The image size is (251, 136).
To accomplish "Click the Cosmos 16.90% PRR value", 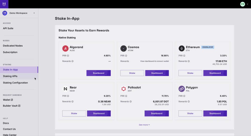I will click(x=165, y=56).
